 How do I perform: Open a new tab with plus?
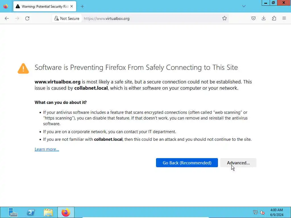pos(82,6)
